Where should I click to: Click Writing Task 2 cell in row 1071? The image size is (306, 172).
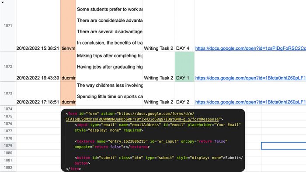click(159, 26)
